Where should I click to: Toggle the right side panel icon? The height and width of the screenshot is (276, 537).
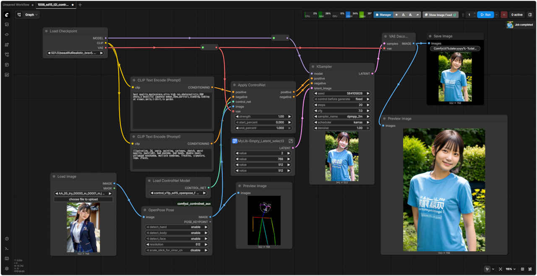pyautogui.click(x=530, y=15)
